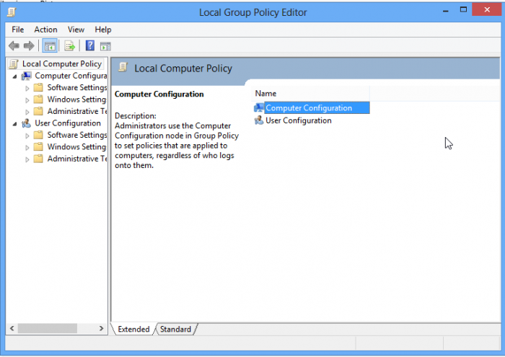Viewport: 505px width, 357px height.
Task: Expand Windows Settings under User Configuration
Action: 27,147
